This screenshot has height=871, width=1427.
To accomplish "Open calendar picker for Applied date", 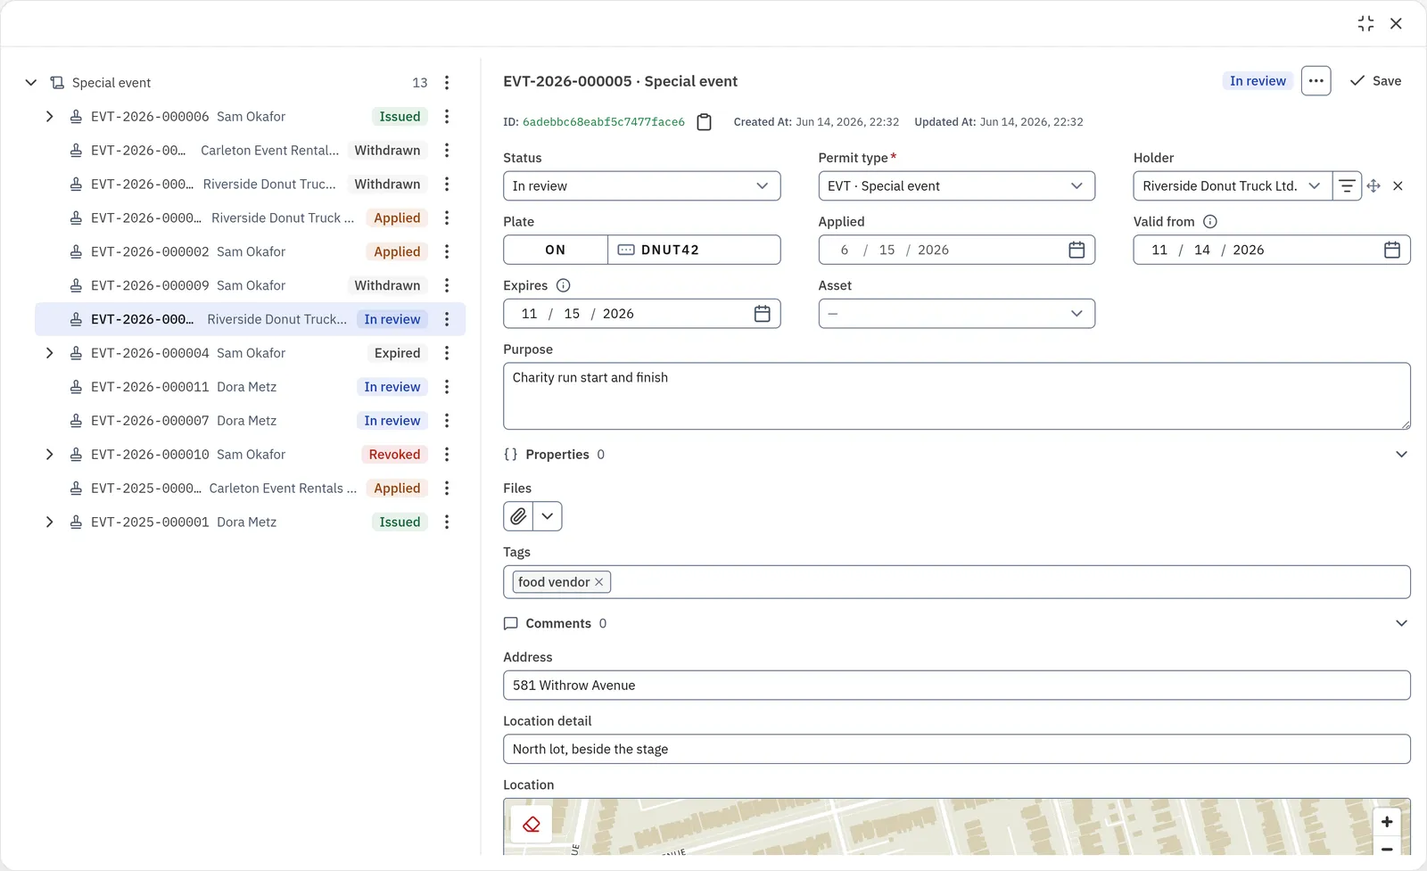I will point(1076,251).
